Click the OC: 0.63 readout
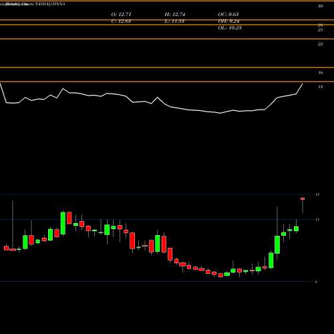The image size is (334, 334). [228, 15]
